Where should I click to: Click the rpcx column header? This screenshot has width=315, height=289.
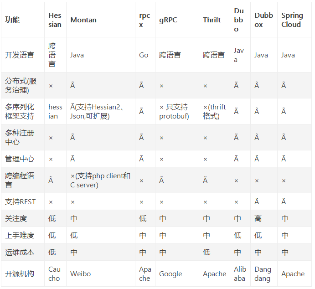(145, 20)
